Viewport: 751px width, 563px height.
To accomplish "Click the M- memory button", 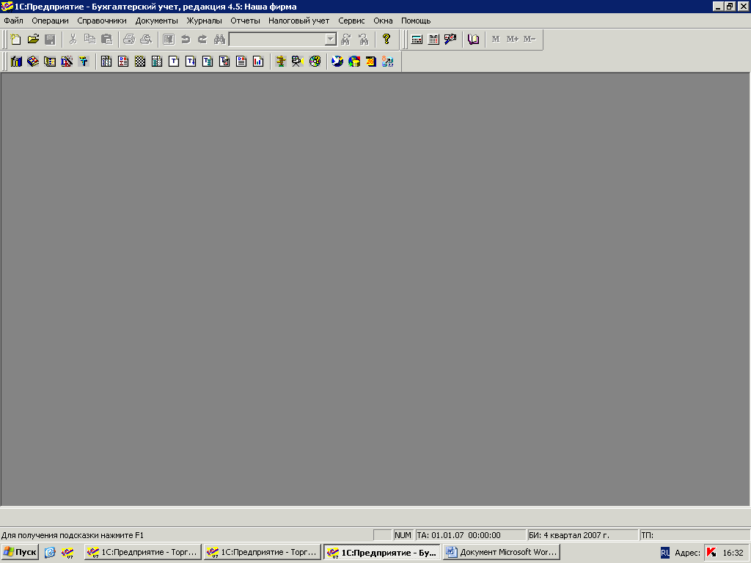I will [x=530, y=40].
